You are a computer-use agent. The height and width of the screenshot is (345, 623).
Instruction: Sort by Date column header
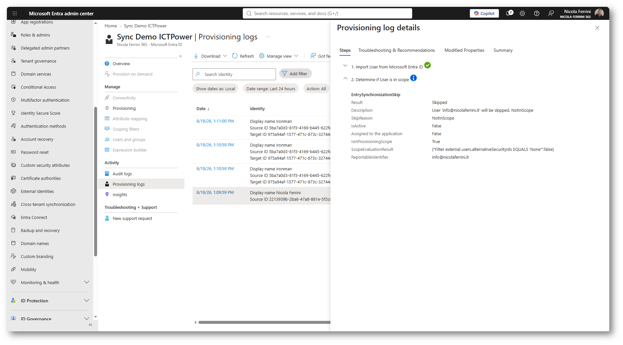click(203, 108)
